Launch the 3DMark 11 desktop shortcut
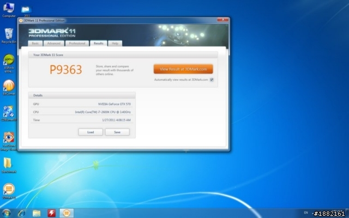Viewport: 349px width, 218px height. (9, 191)
